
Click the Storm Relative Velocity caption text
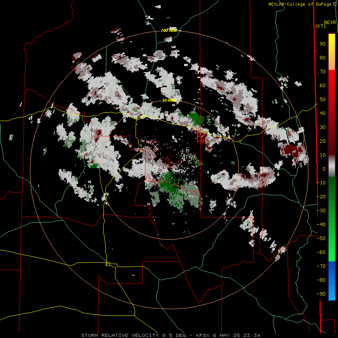(x=171, y=335)
